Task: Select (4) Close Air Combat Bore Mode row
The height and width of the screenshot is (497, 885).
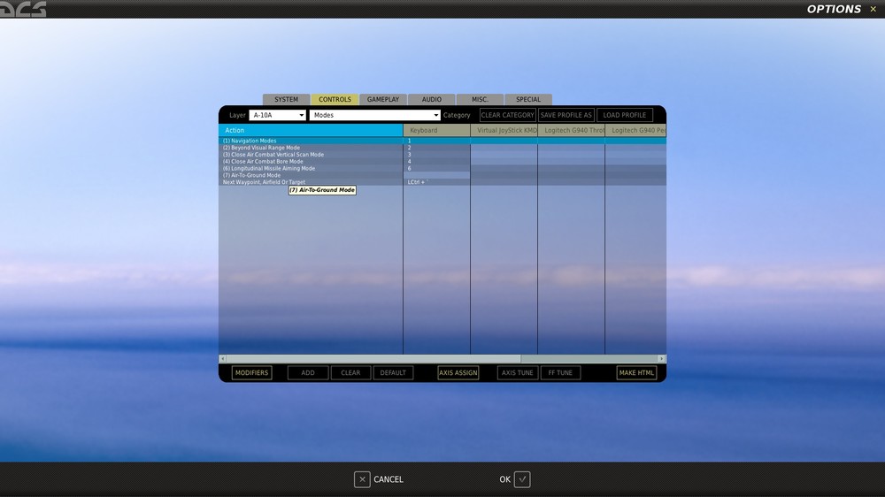Action: point(311,161)
